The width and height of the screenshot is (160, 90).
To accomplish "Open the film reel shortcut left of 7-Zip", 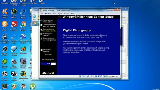I will coord(4,76).
